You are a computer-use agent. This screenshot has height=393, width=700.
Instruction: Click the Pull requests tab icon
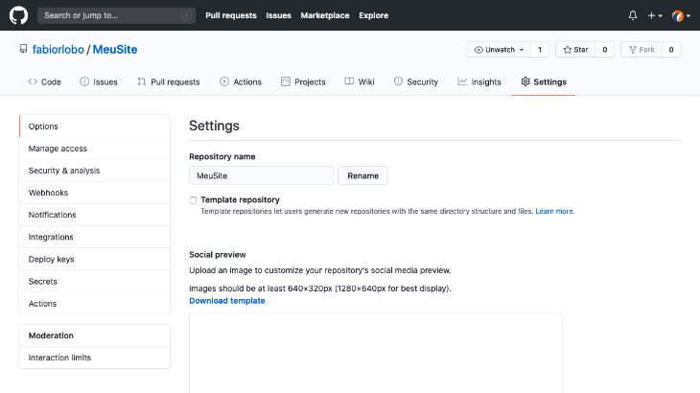point(142,81)
